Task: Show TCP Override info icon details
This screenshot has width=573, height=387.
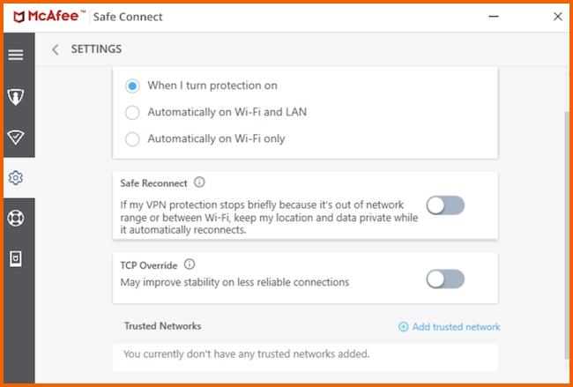Action: (x=190, y=264)
